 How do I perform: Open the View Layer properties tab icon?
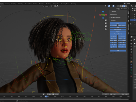coord(131,49)
